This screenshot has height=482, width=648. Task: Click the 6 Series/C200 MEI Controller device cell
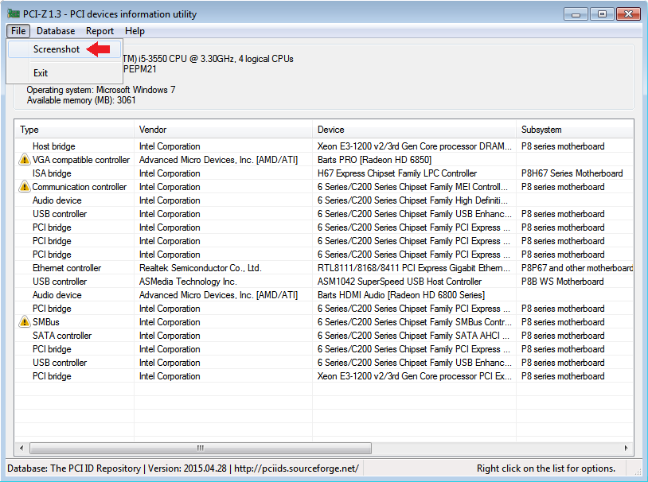pyautogui.click(x=412, y=187)
